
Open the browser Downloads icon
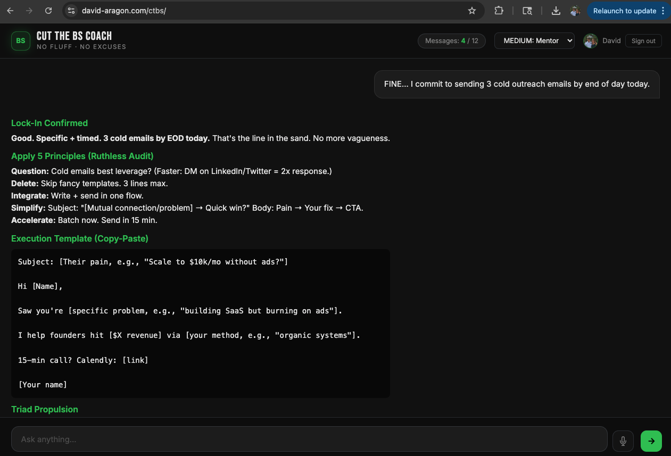coord(556,11)
